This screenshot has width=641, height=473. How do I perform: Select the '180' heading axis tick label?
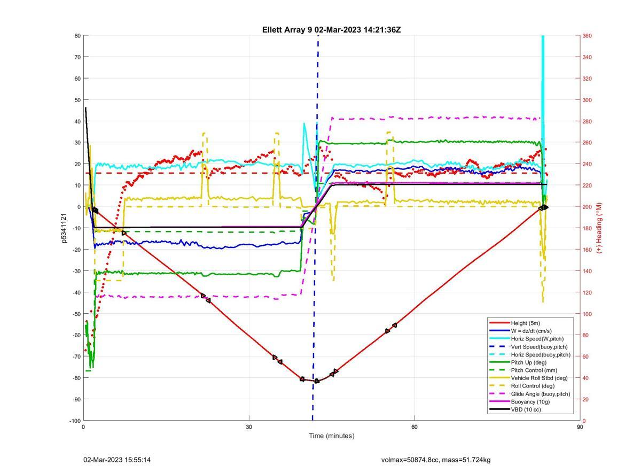click(x=587, y=228)
